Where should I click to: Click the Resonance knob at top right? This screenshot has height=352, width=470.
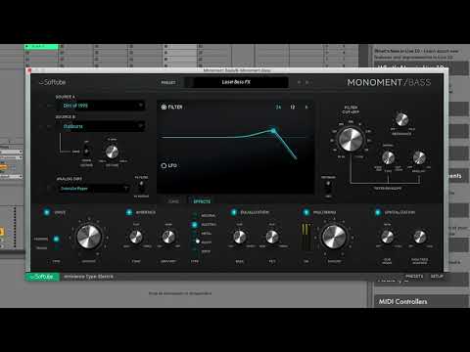pos(401,119)
